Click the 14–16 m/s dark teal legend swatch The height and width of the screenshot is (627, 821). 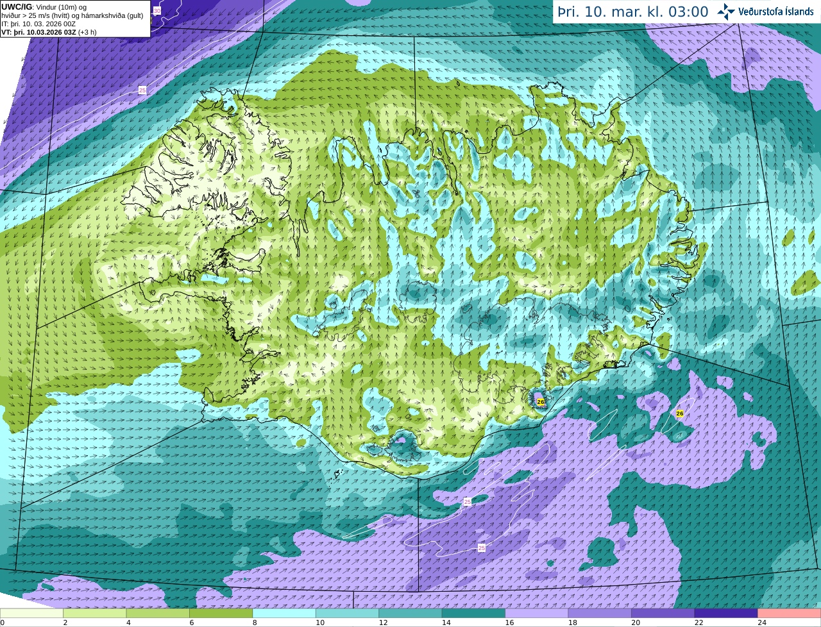click(474, 614)
